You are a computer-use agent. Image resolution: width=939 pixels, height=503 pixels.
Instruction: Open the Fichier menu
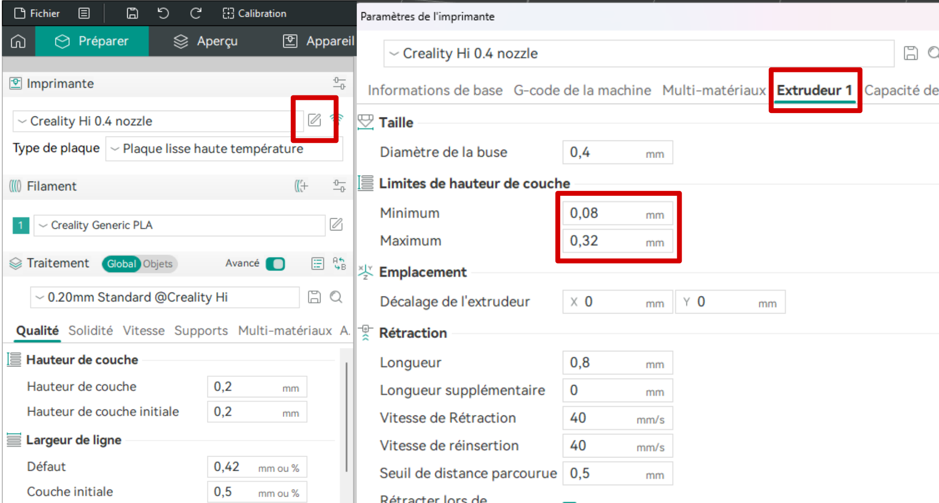click(x=37, y=13)
